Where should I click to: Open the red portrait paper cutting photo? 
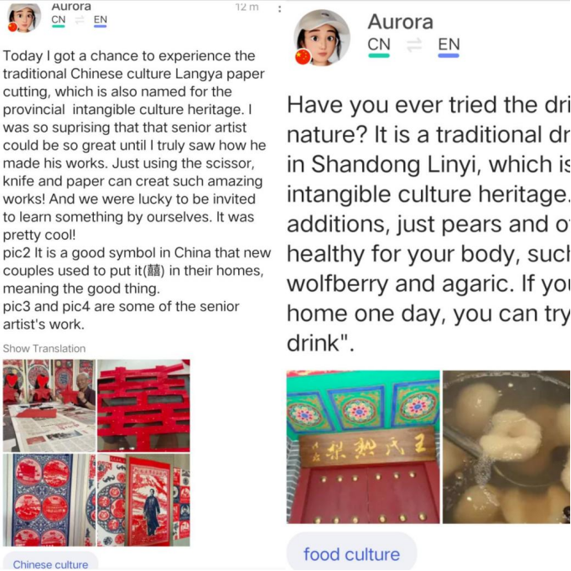click(143, 500)
